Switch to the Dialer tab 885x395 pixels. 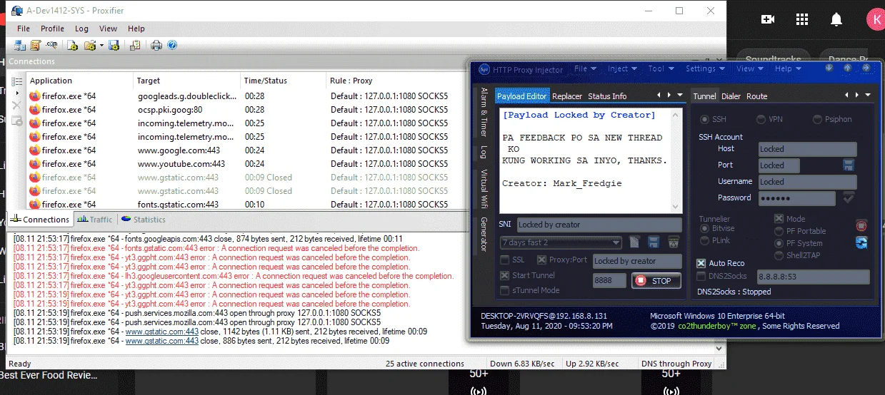pos(731,96)
